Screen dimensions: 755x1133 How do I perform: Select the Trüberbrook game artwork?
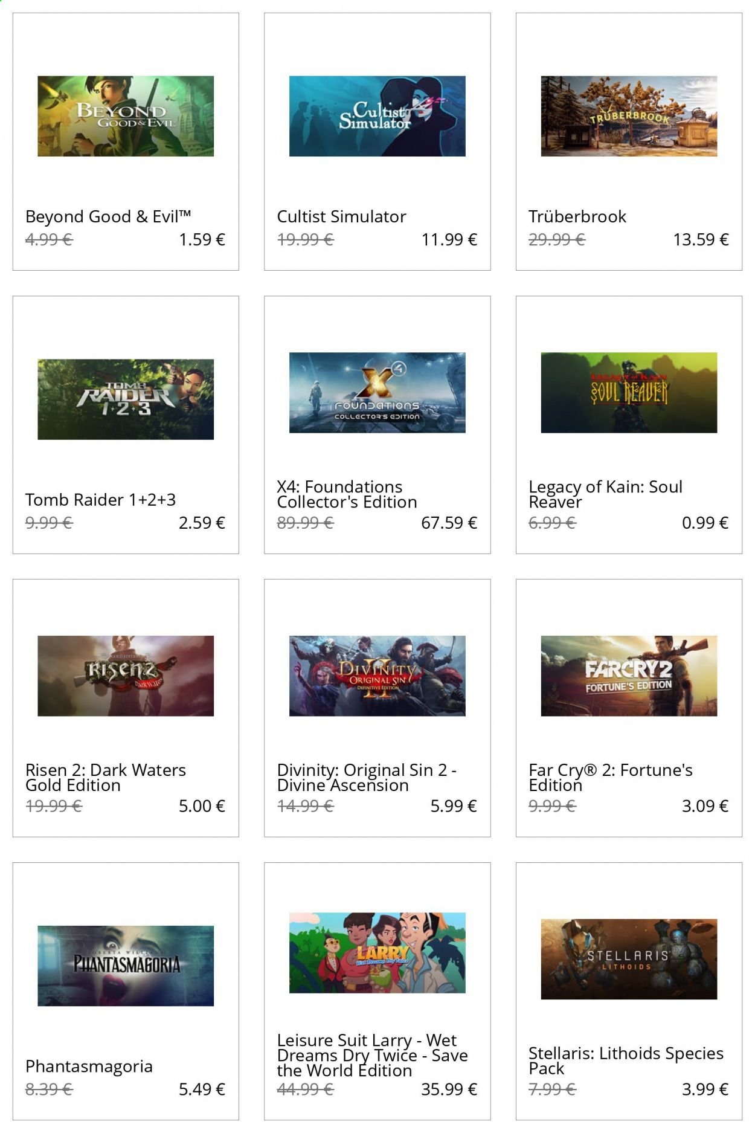(629, 116)
